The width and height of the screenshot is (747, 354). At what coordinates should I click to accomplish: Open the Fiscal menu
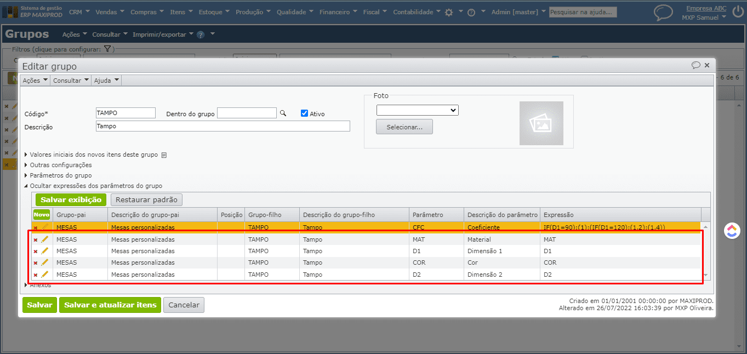point(376,12)
